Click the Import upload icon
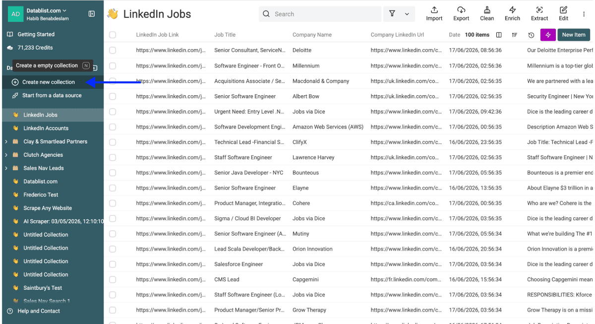 click(x=434, y=10)
